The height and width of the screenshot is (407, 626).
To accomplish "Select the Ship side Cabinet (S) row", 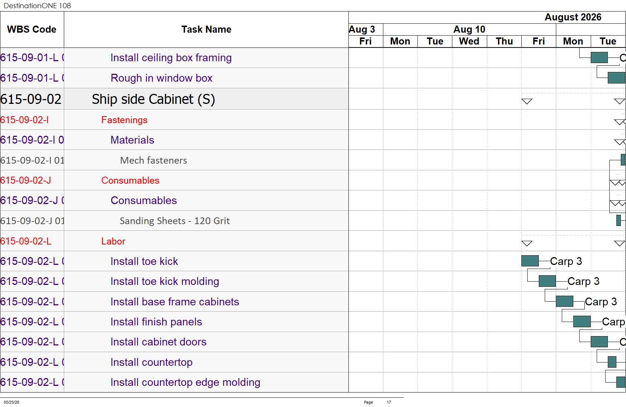I will [x=174, y=99].
